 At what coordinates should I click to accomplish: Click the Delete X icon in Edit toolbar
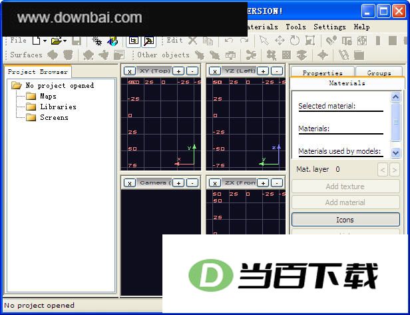pyautogui.click(x=193, y=41)
